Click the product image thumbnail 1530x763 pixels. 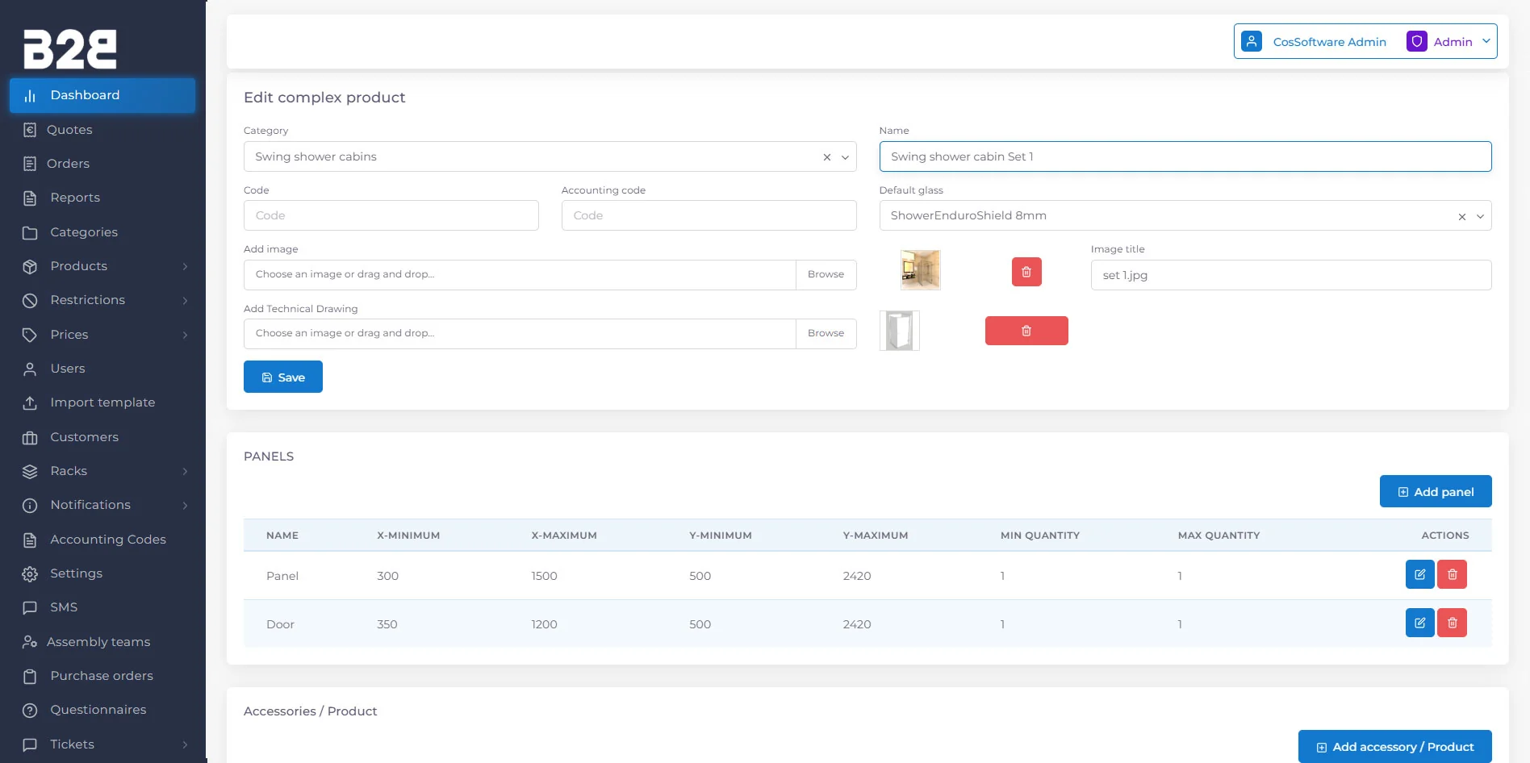[x=920, y=270]
